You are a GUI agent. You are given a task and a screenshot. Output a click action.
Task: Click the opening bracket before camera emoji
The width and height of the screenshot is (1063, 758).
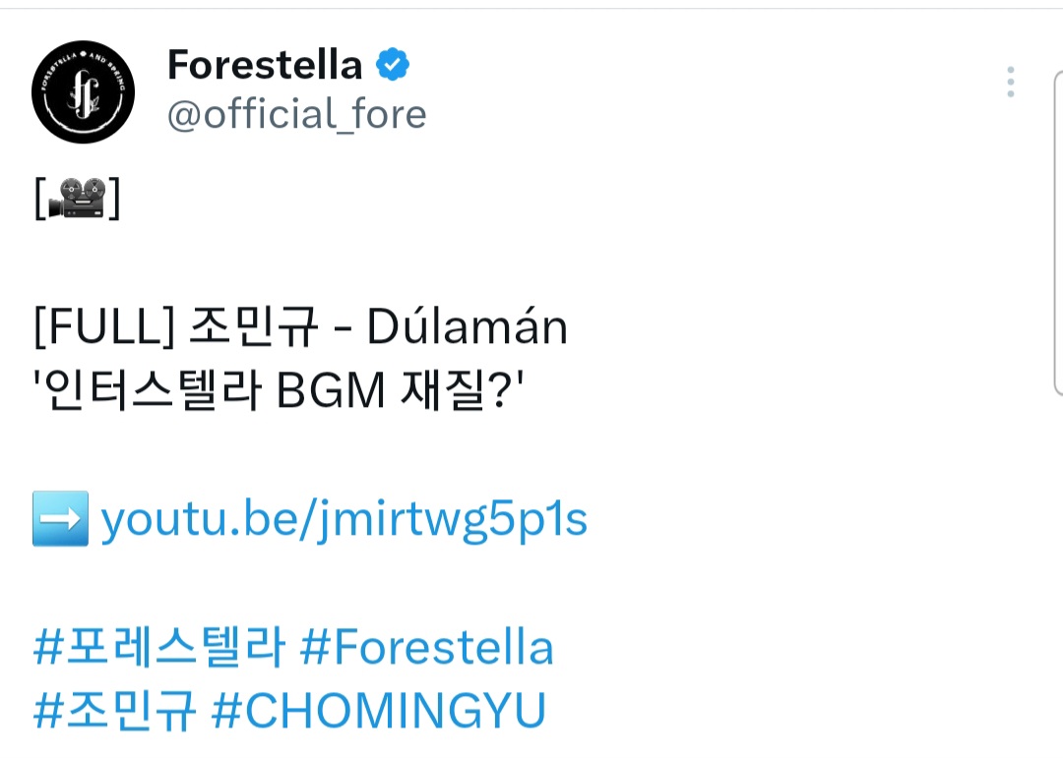(39, 201)
